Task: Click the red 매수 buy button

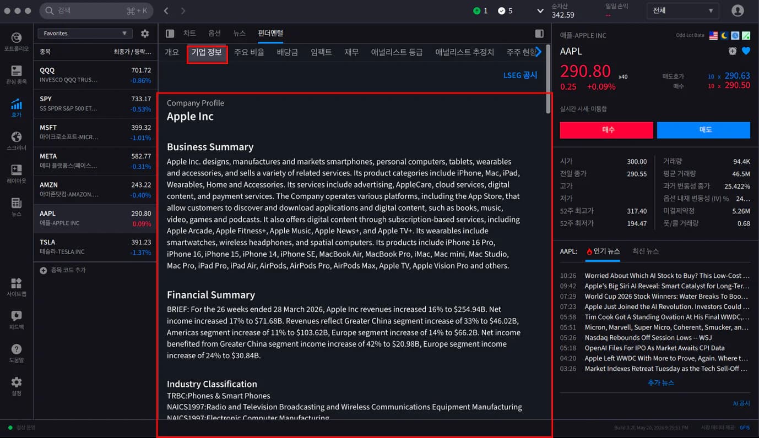Action: pyautogui.click(x=606, y=130)
